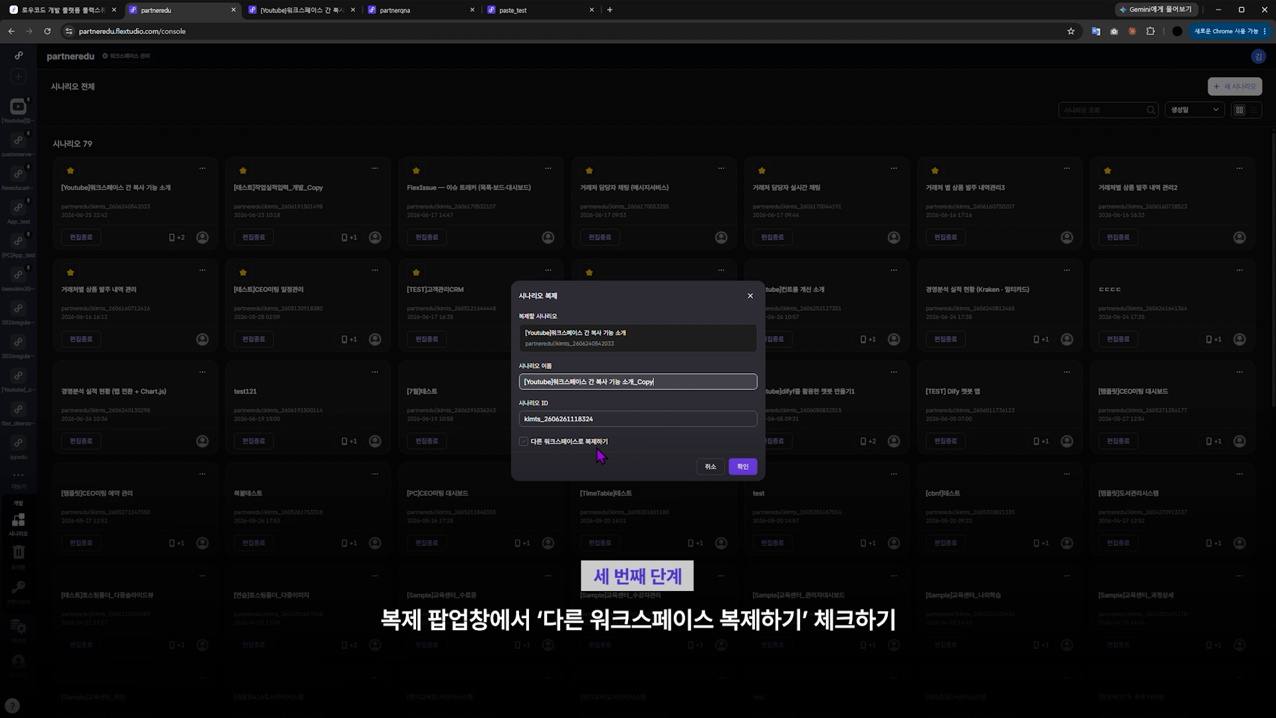Switch to the [Youtube]워크스페이스 간 복사 tab

(301, 10)
